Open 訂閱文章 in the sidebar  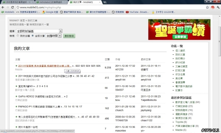[180, 70]
